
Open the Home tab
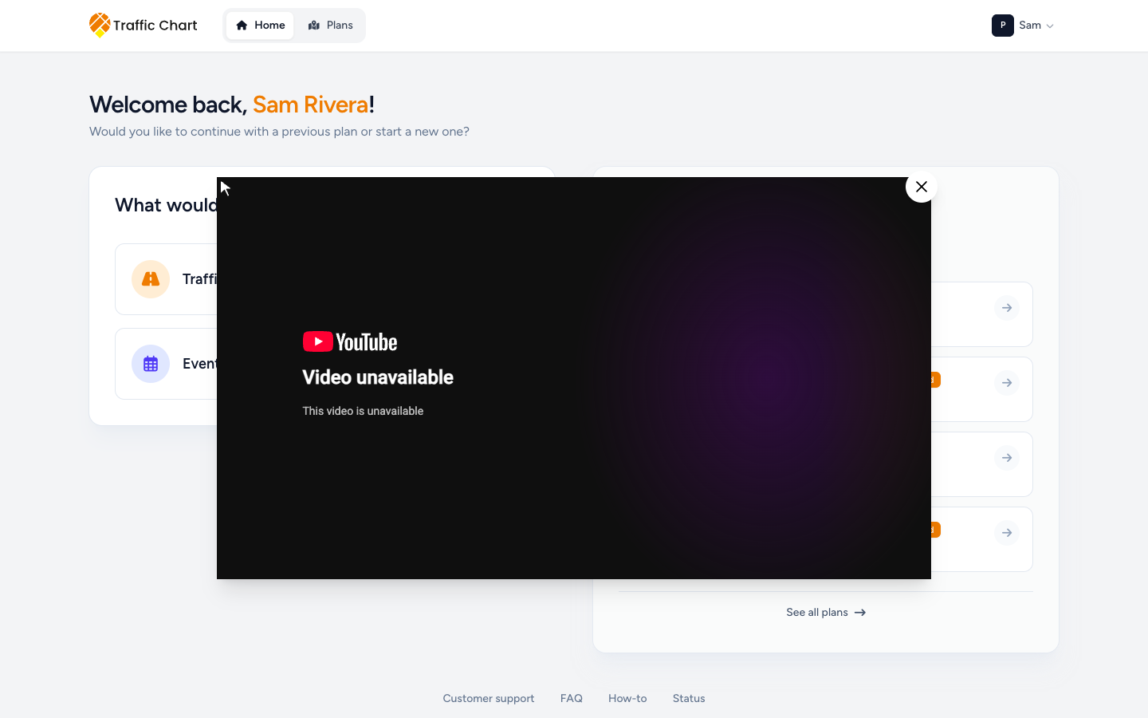point(260,26)
